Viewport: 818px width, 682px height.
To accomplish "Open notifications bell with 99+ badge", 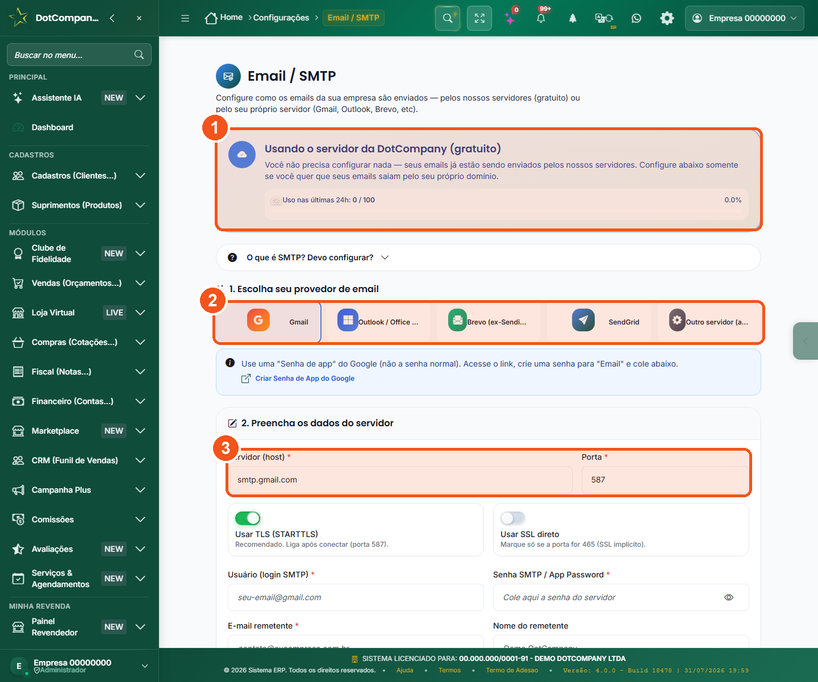I will (541, 18).
